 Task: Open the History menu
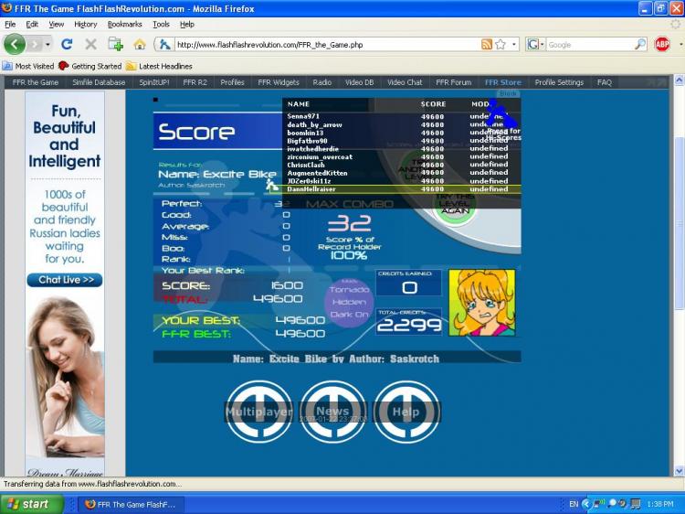point(86,24)
